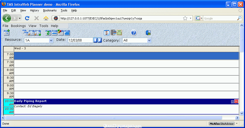The height and width of the screenshot is (128, 245).
Task: Switch to month view calendar icon
Action: pos(67,33)
